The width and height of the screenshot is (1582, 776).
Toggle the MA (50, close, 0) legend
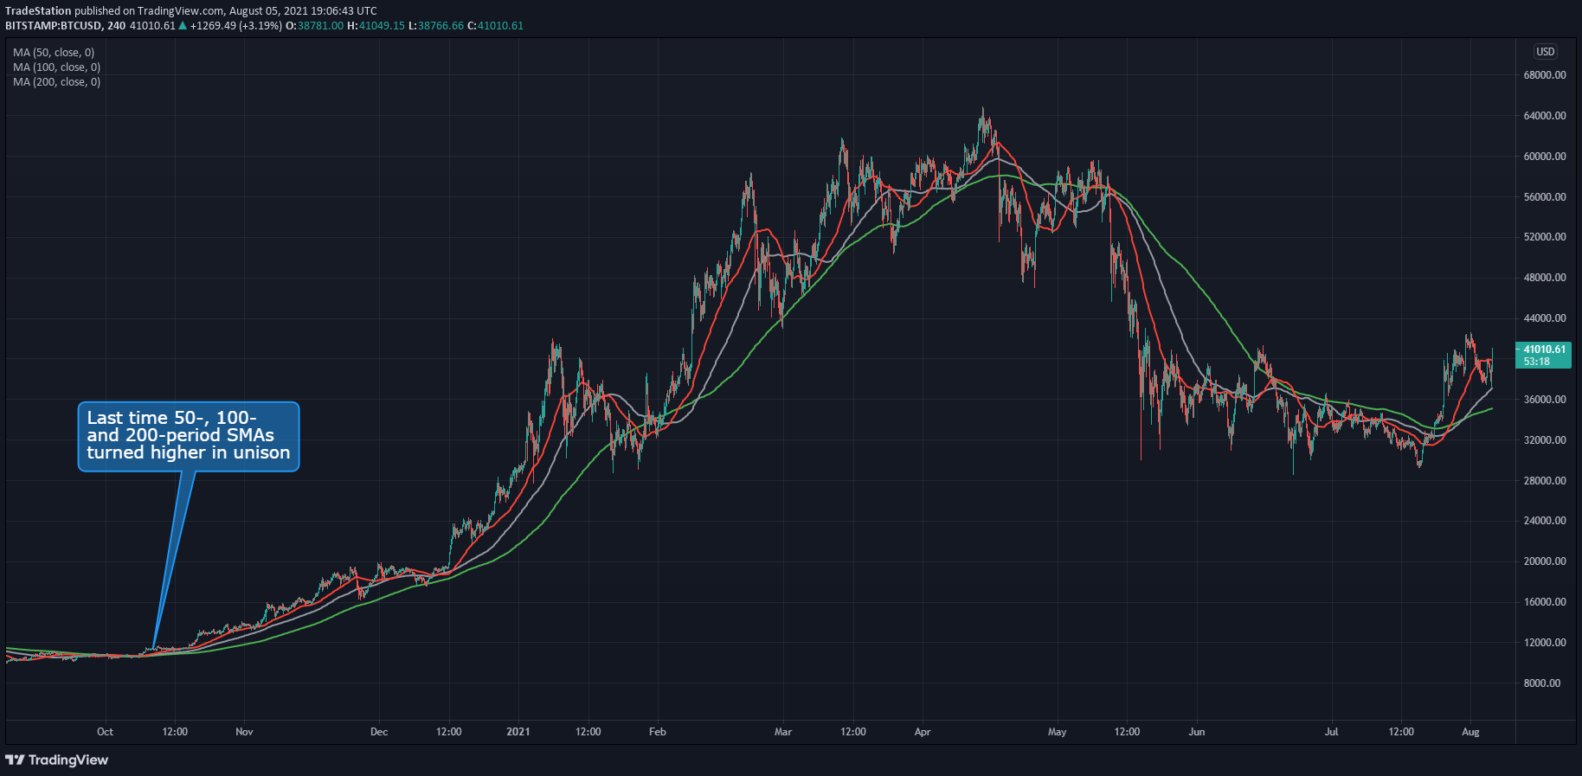[54, 53]
